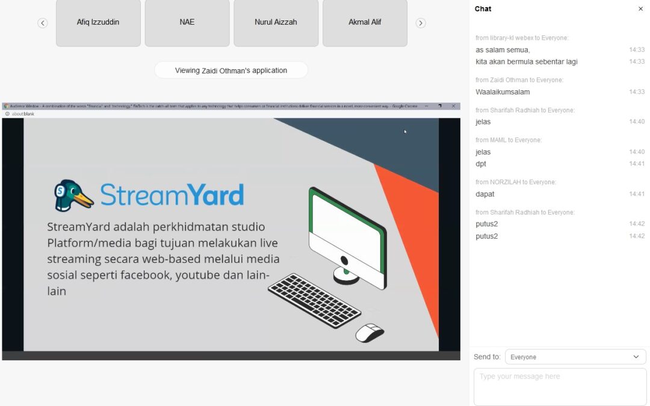Click the StreamYard description paragraph
650x406 pixels.
(x=163, y=259)
